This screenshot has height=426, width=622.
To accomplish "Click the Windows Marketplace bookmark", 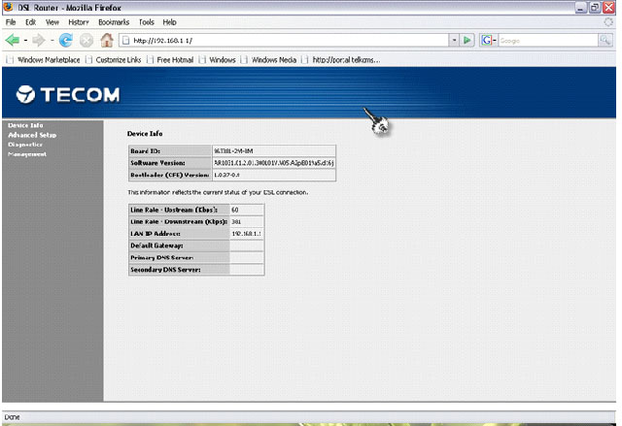I will tap(52, 59).
